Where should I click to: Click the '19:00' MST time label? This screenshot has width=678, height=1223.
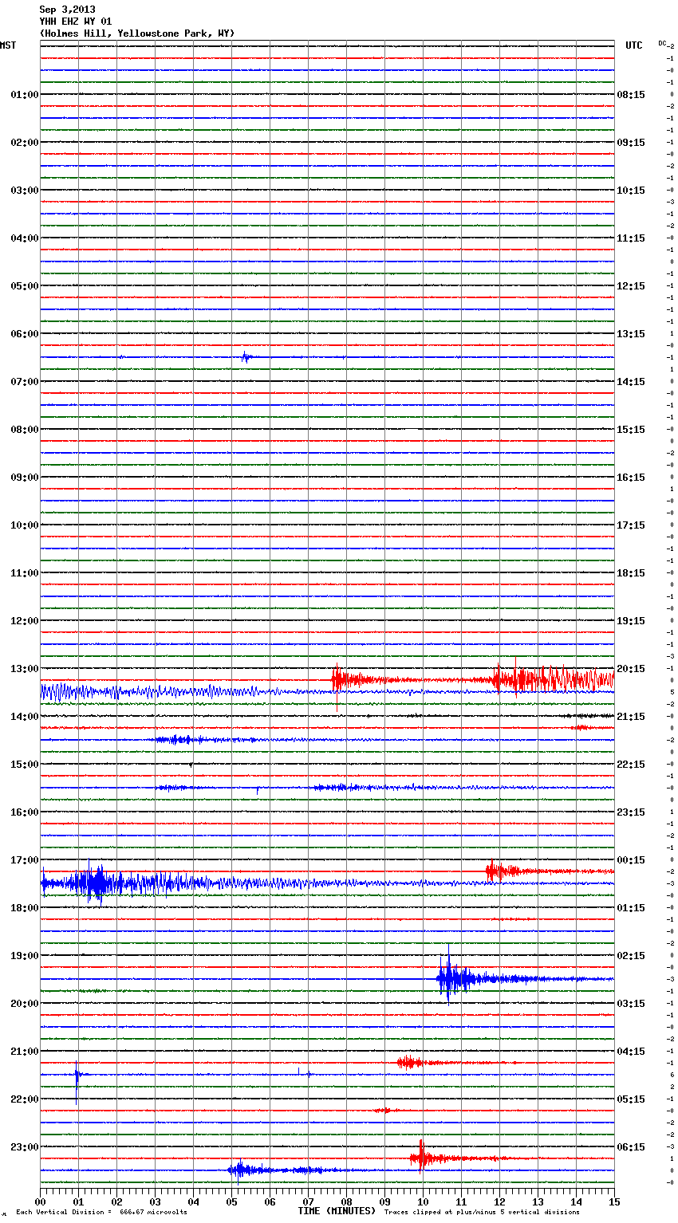coord(25,956)
